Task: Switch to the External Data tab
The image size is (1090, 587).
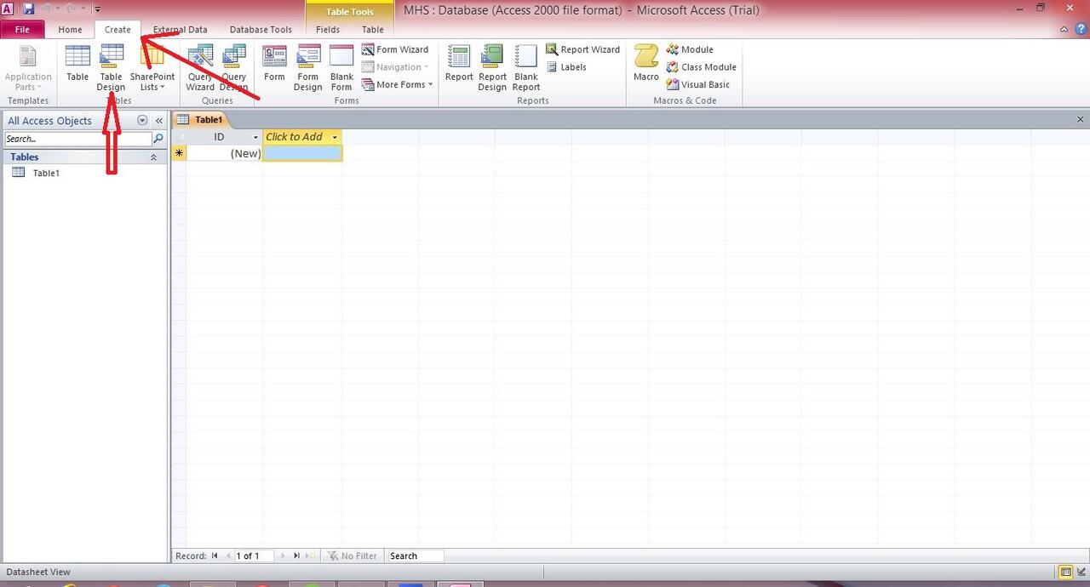Action: (x=181, y=30)
